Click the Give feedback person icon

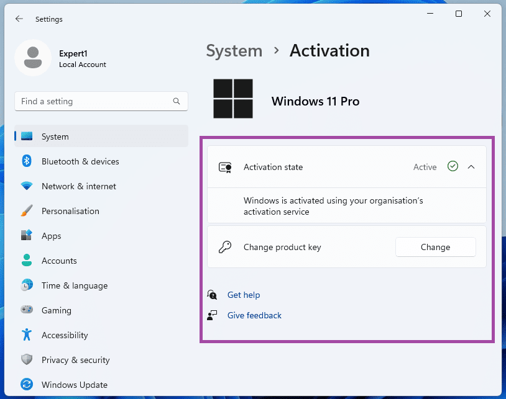(212, 315)
